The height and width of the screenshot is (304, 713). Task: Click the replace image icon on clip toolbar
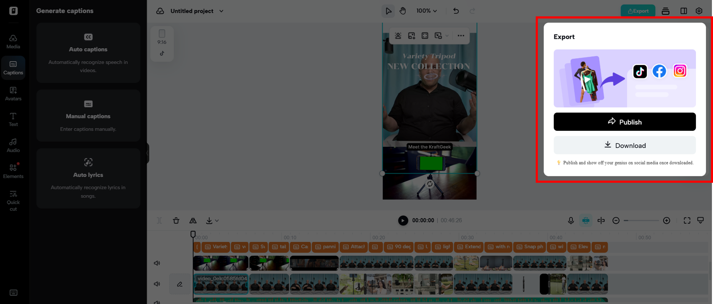[411, 36]
